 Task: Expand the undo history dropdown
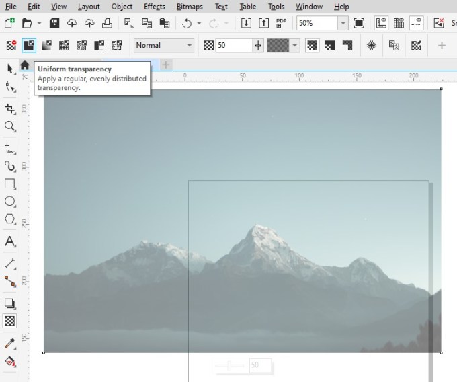click(199, 23)
